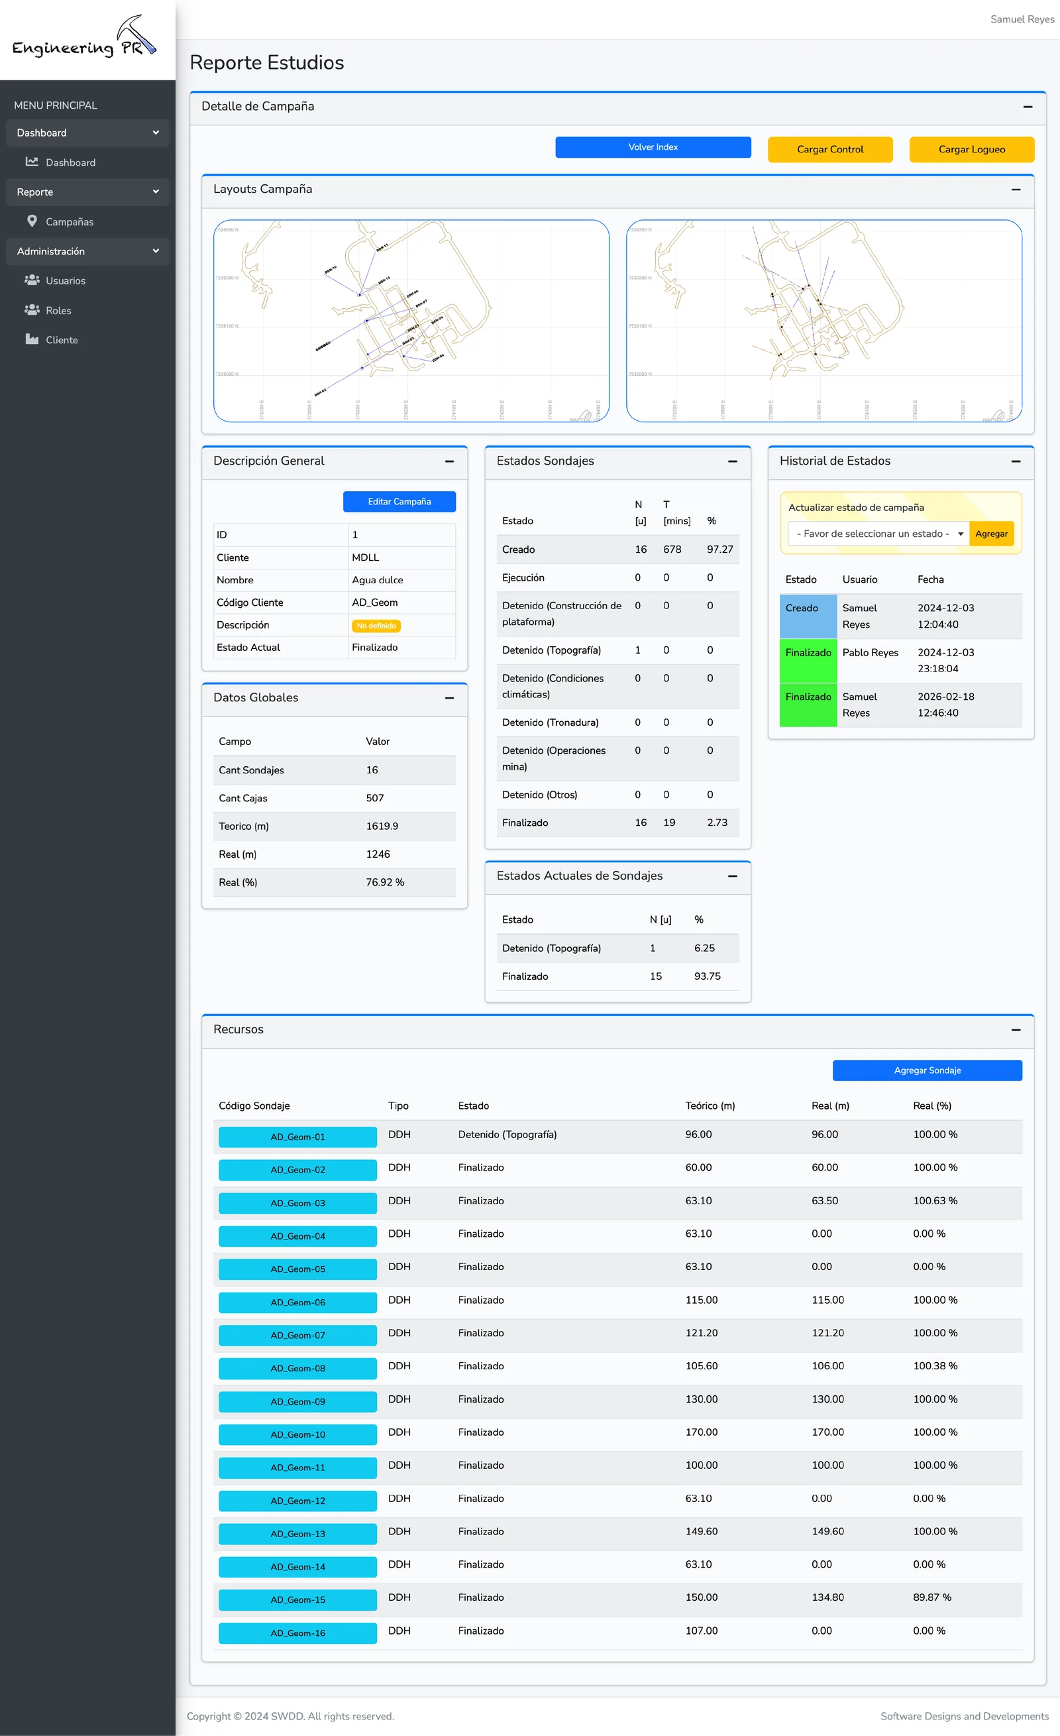Click the Volver Index button

pyautogui.click(x=653, y=147)
